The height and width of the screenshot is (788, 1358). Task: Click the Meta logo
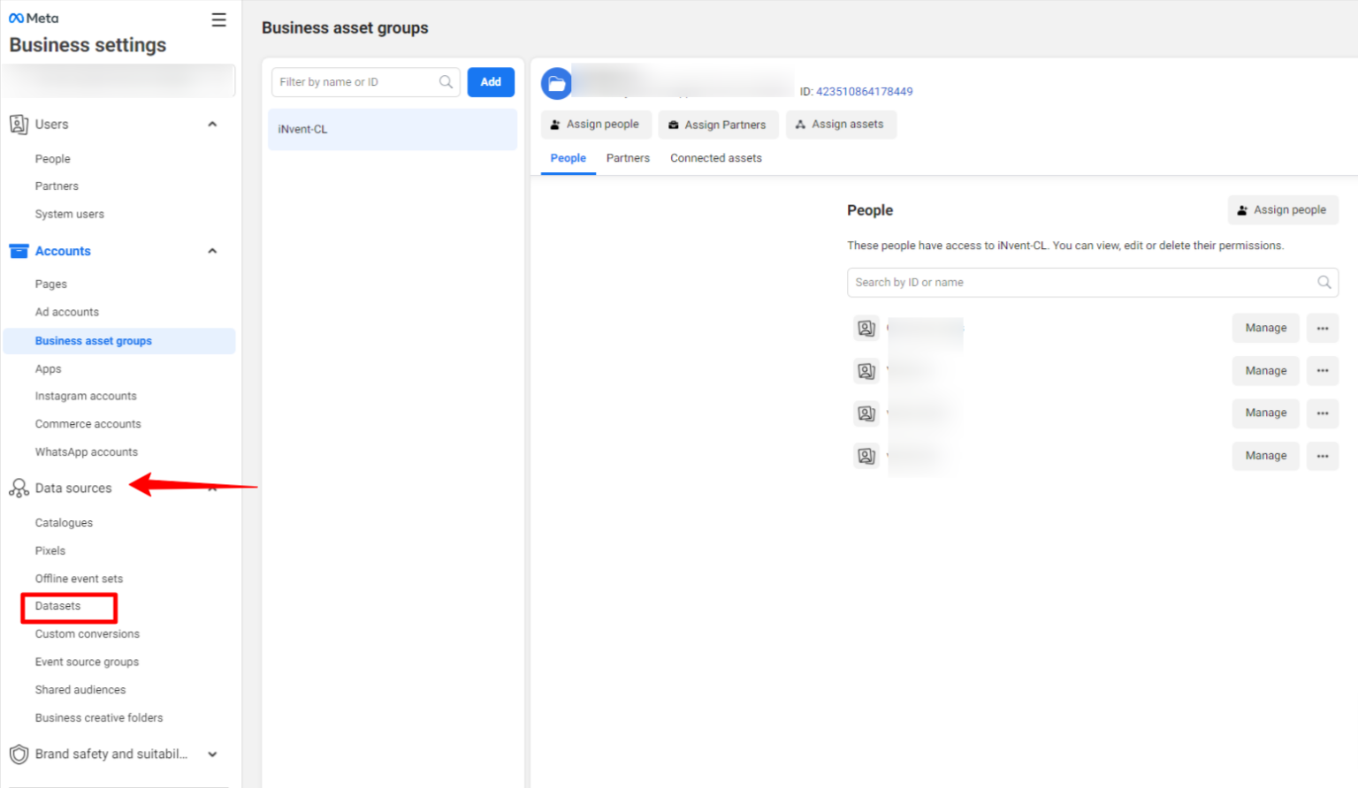tap(32, 18)
